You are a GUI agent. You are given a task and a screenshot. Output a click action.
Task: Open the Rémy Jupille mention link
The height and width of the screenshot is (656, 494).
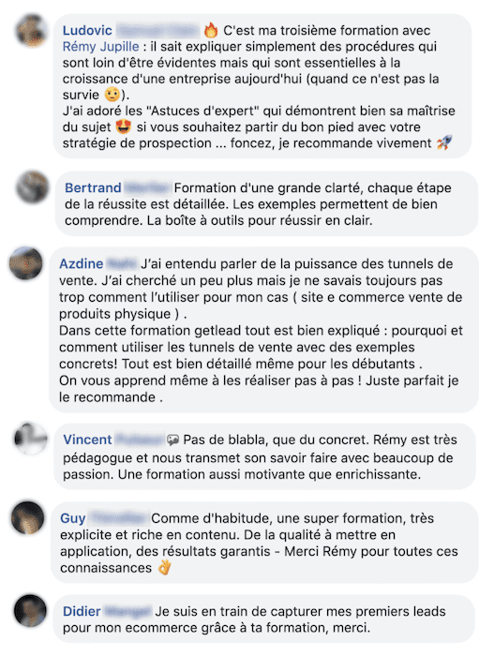(101, 47)
